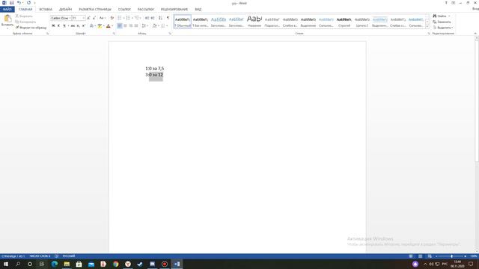This screenshot has width=479, height=269.
Task: Toggle Underline formatting
Action: click(64, 26)
